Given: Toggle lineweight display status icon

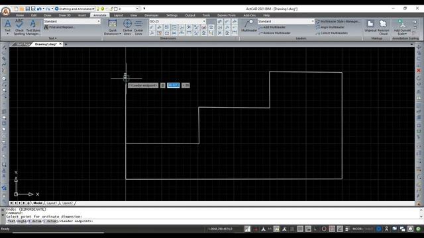Looking at the screenshot, I should (x=347, y=229).
